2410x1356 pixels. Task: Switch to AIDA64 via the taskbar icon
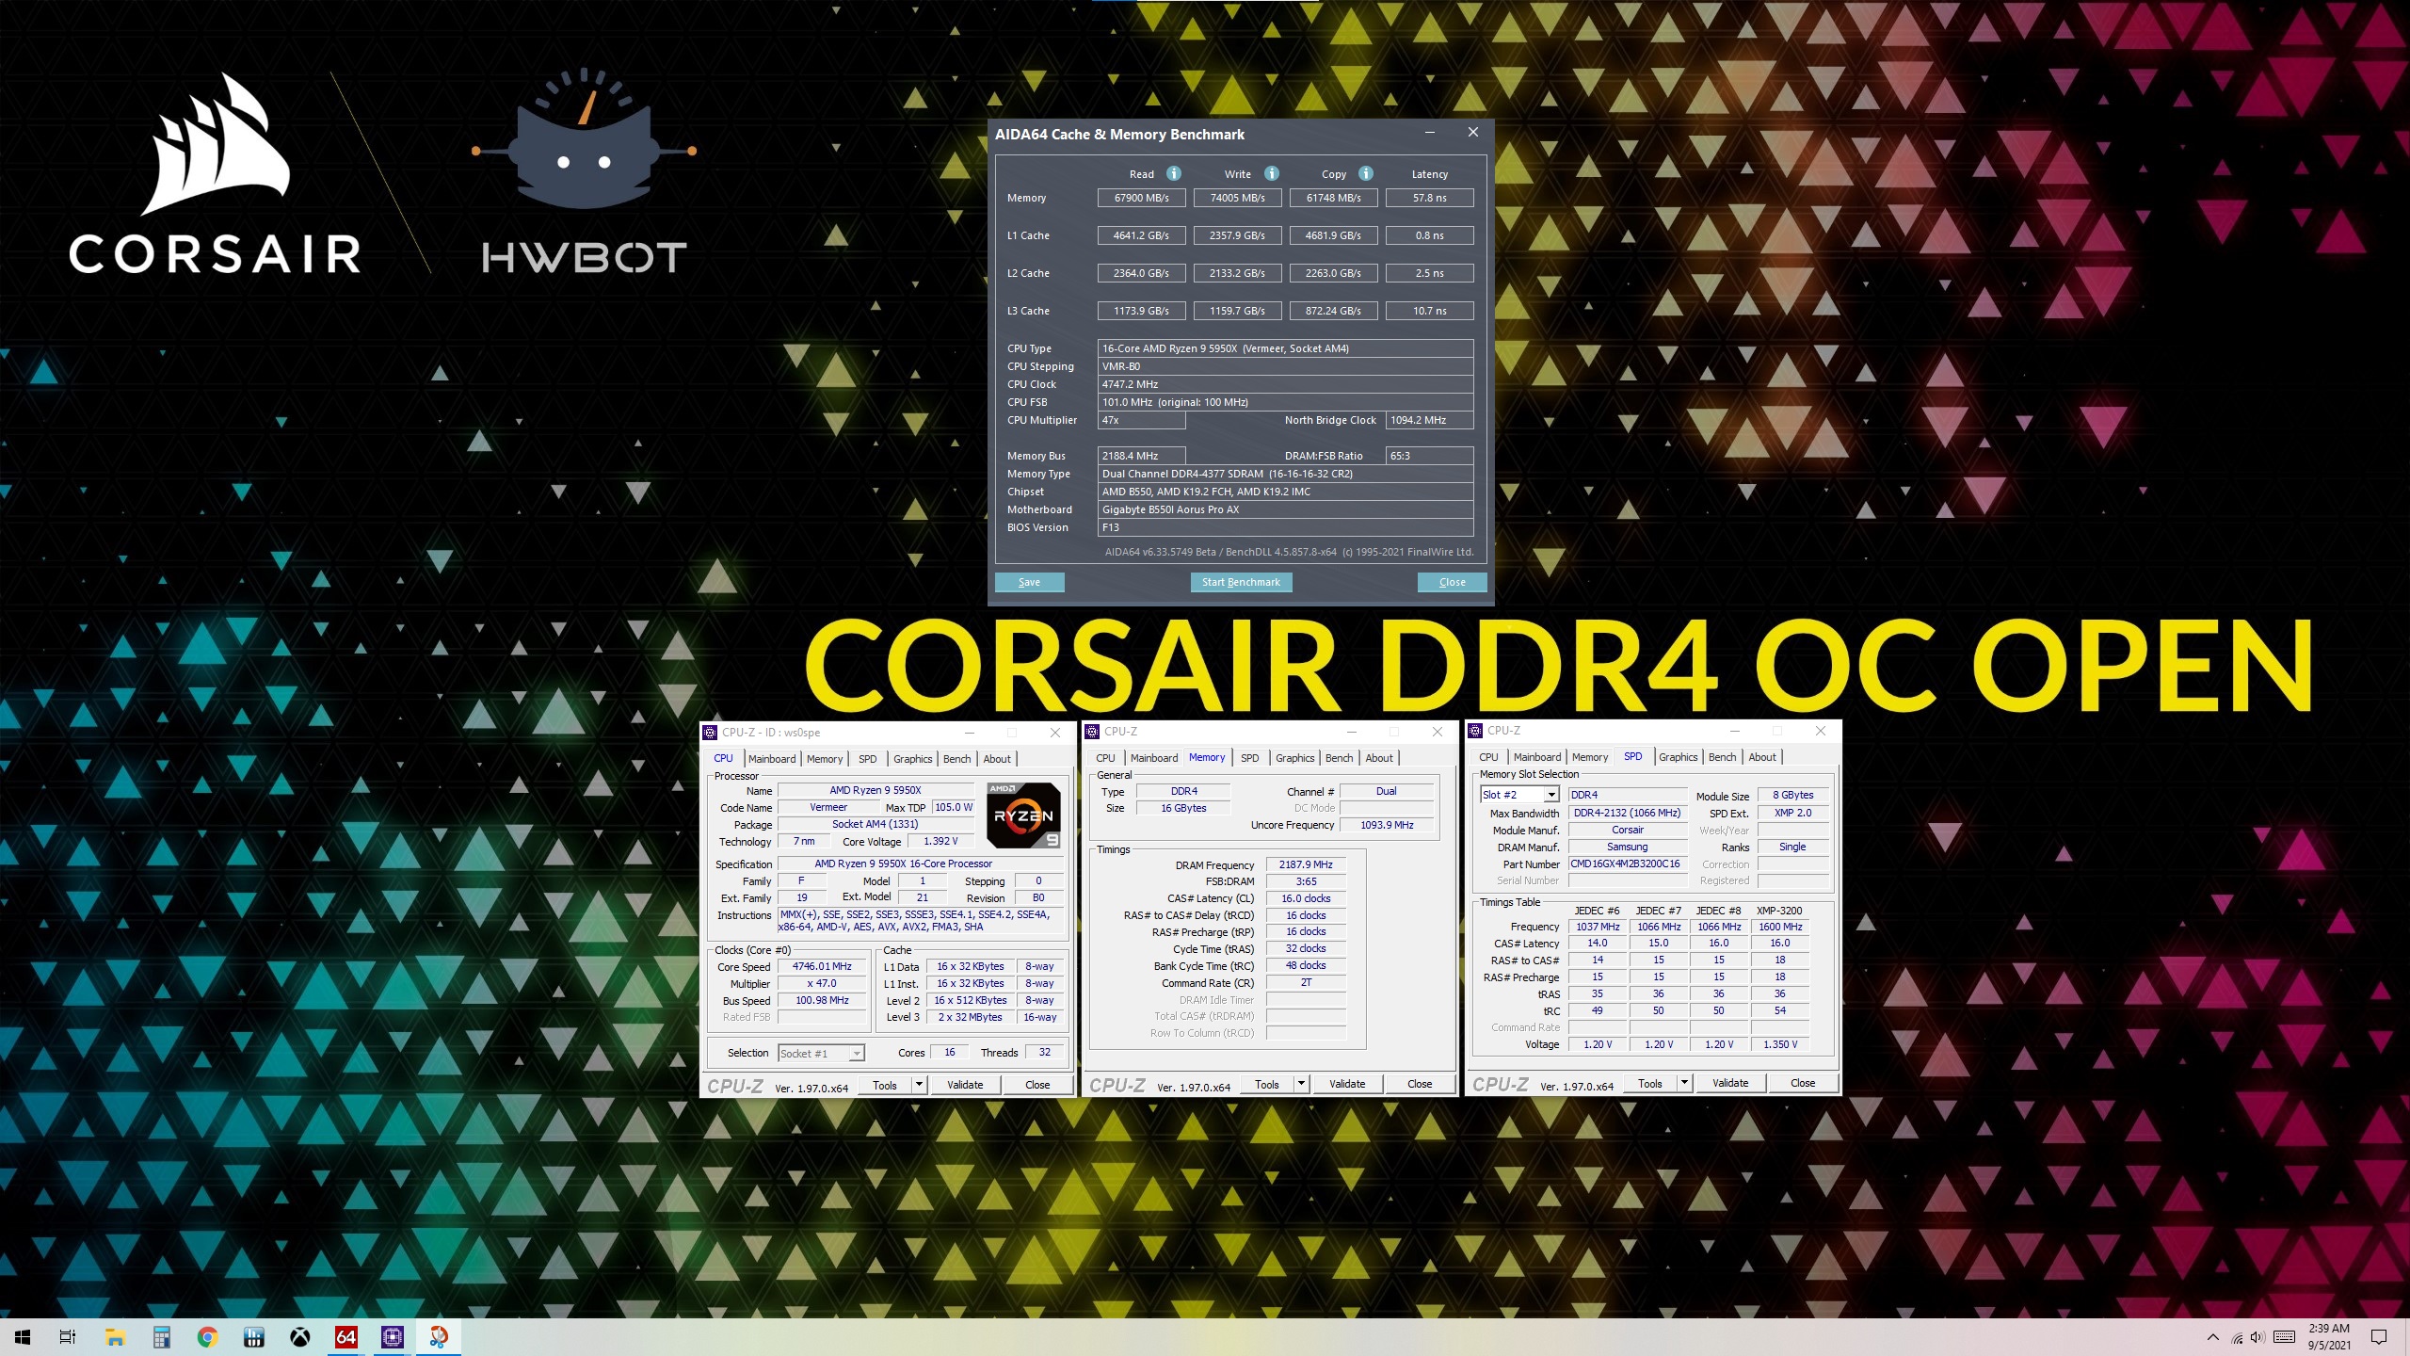point(345,1337)
